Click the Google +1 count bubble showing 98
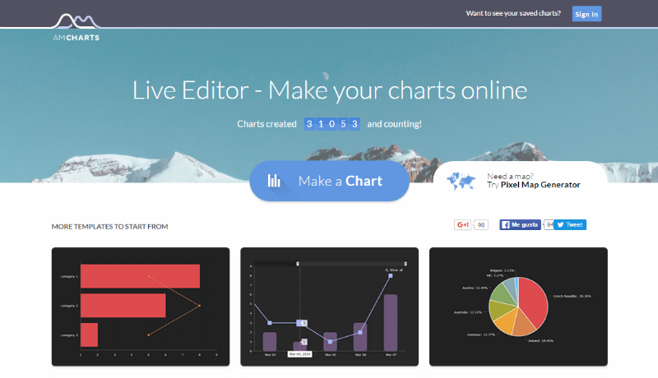This screenshot has height=378, width=658. (482, 224)
